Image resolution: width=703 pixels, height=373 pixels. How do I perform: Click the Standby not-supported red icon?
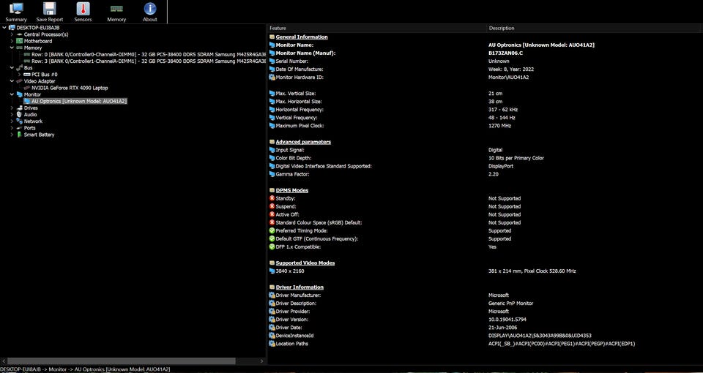[x=272, y=198]
